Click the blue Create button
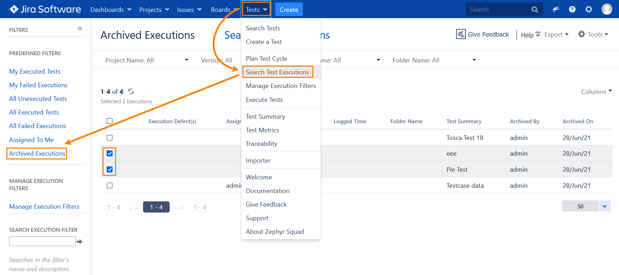This screenshot has width=619, height=275. 289,9
